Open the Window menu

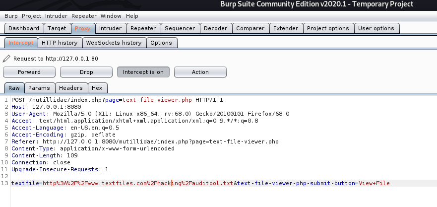[x=111, y=16]
